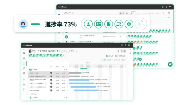Collapse the 入社書類 section

(67, 97)
